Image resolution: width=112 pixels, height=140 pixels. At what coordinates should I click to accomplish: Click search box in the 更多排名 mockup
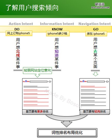tap(39, 82)
